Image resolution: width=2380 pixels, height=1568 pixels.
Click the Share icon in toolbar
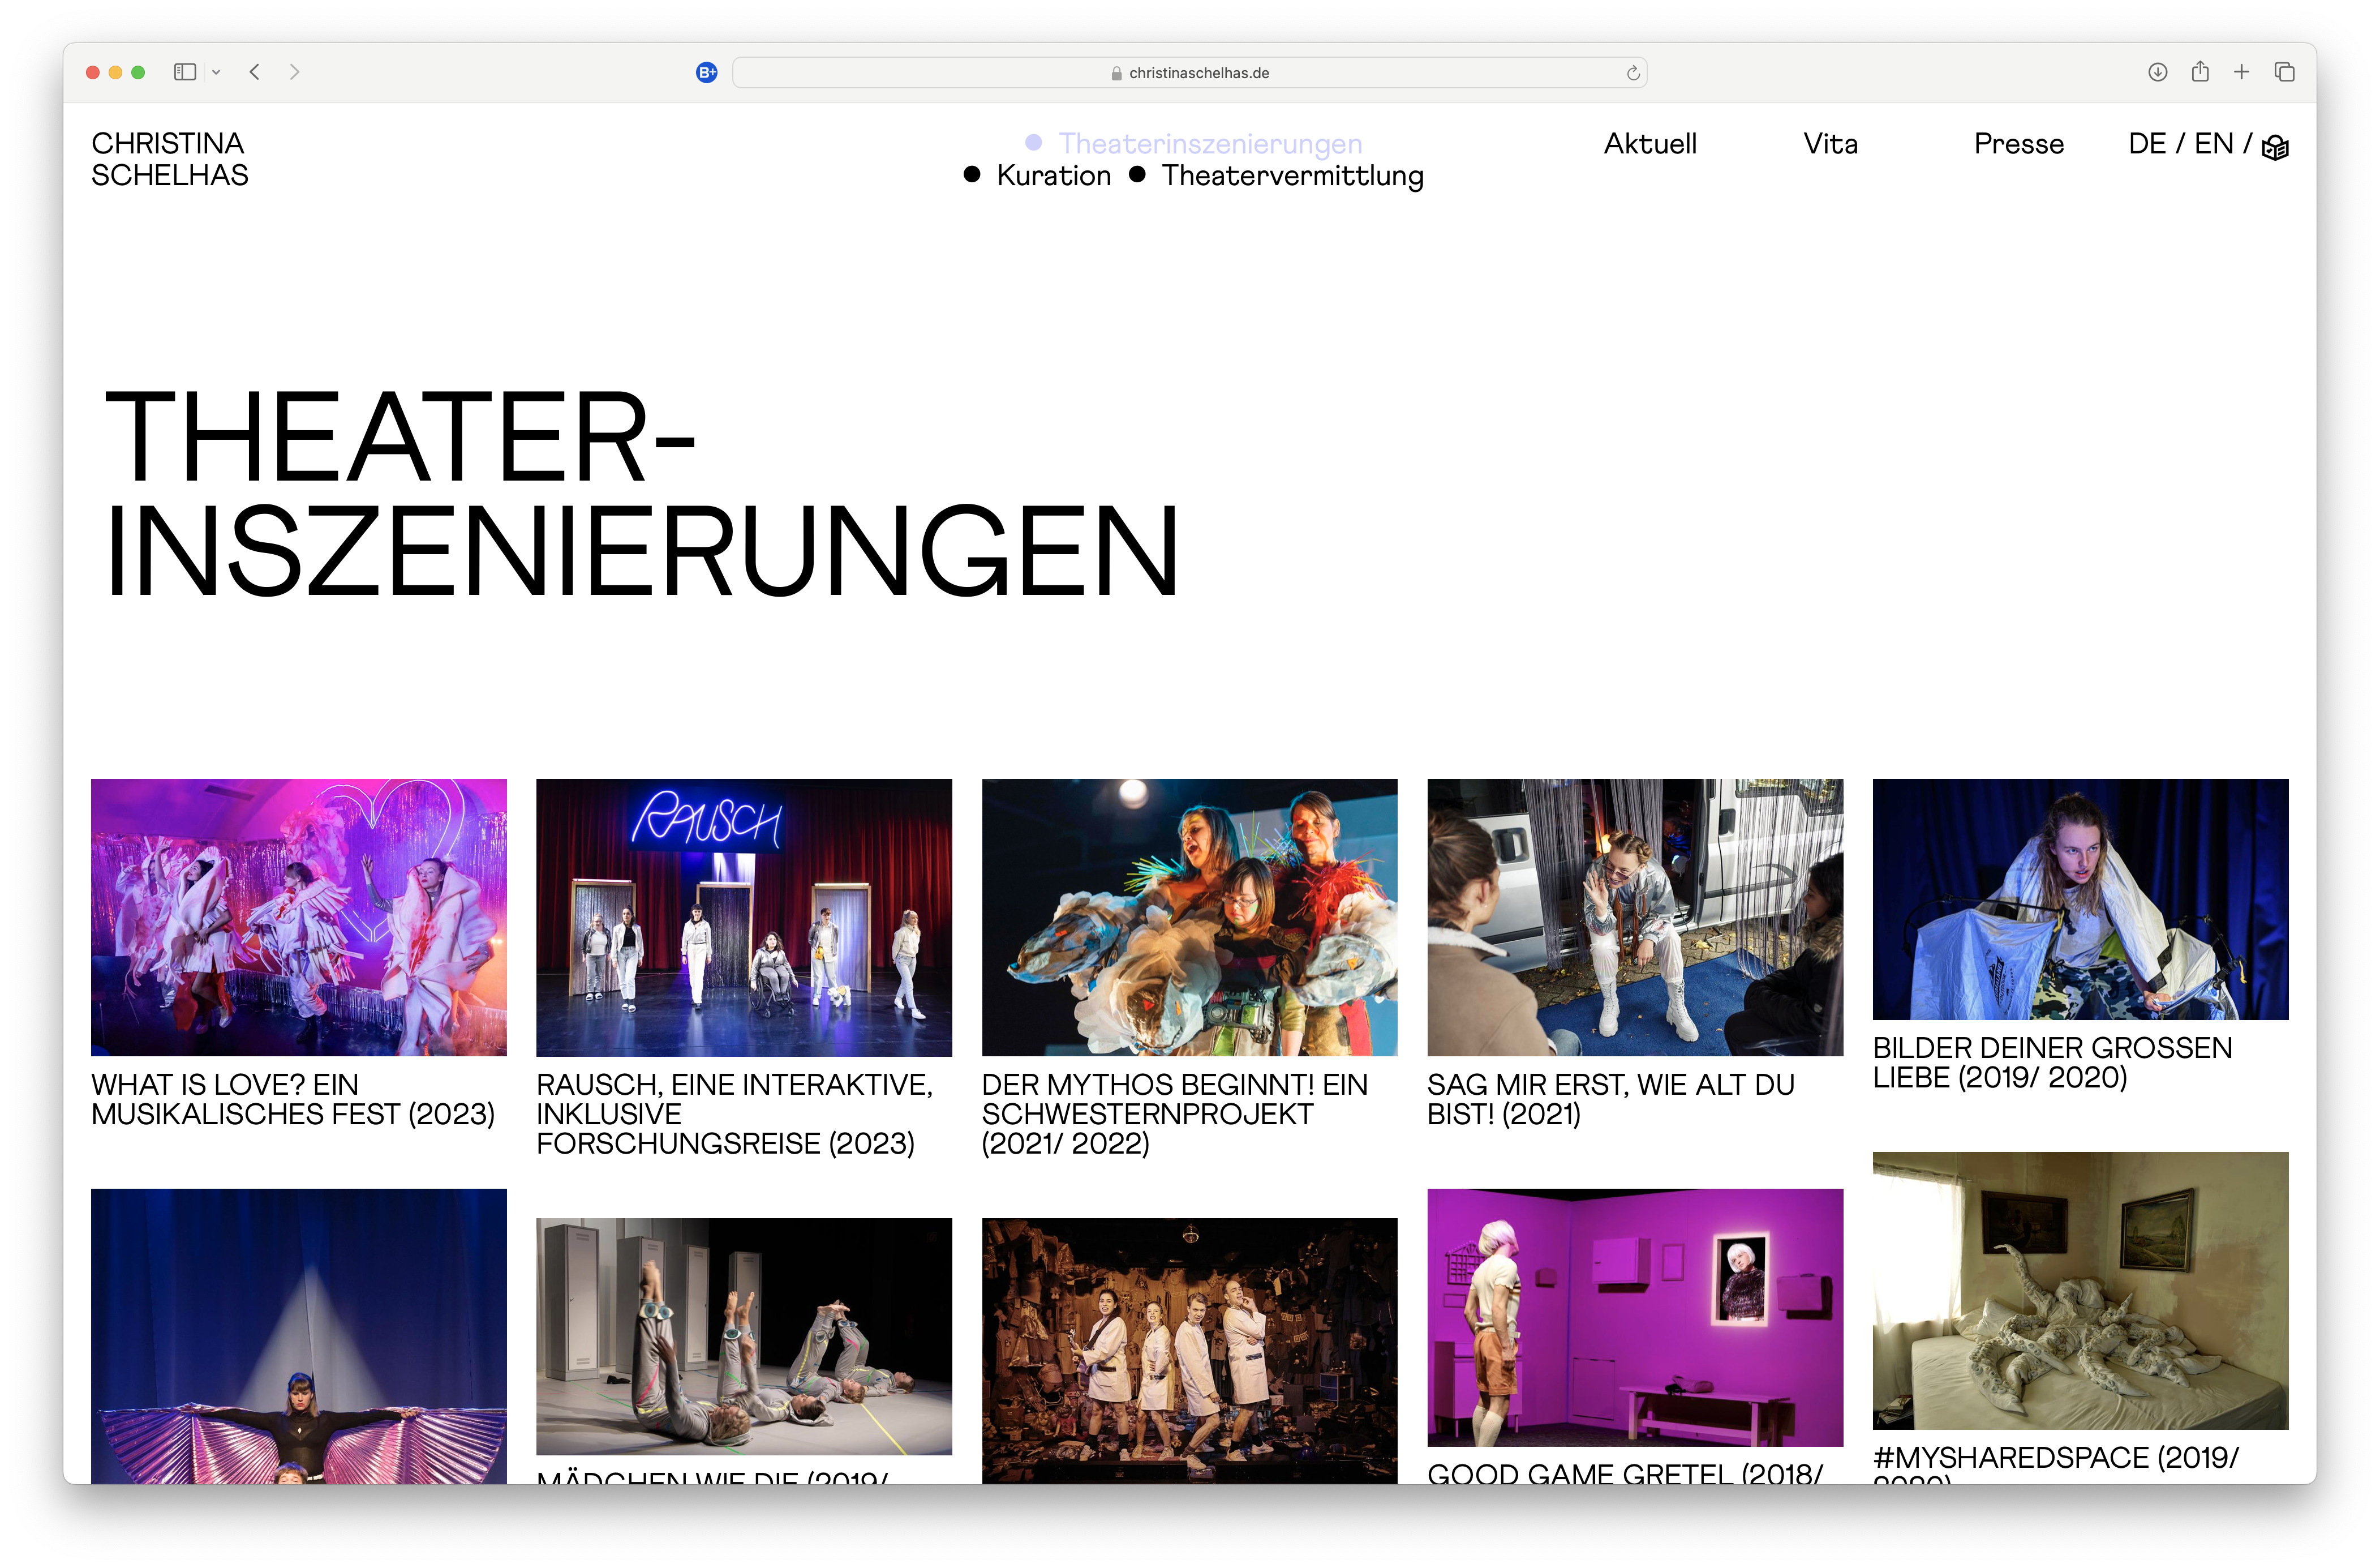tap(2199, 72)
